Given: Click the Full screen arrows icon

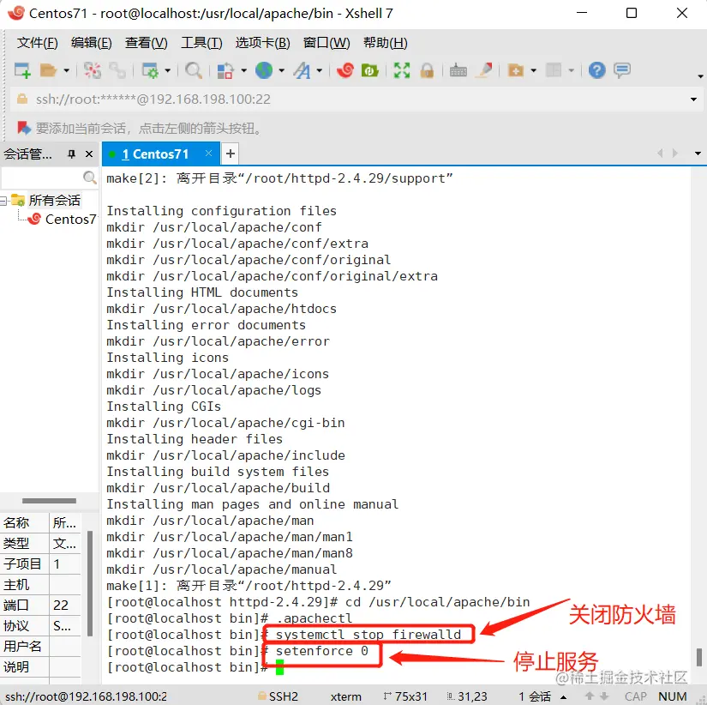Looking at the screenshot, I should pyautogui.click(x=401, y=70).
